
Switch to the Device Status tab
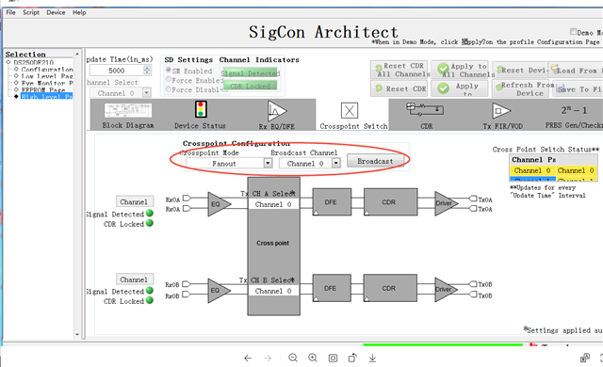pyautogui.click(x=200, y=115)
